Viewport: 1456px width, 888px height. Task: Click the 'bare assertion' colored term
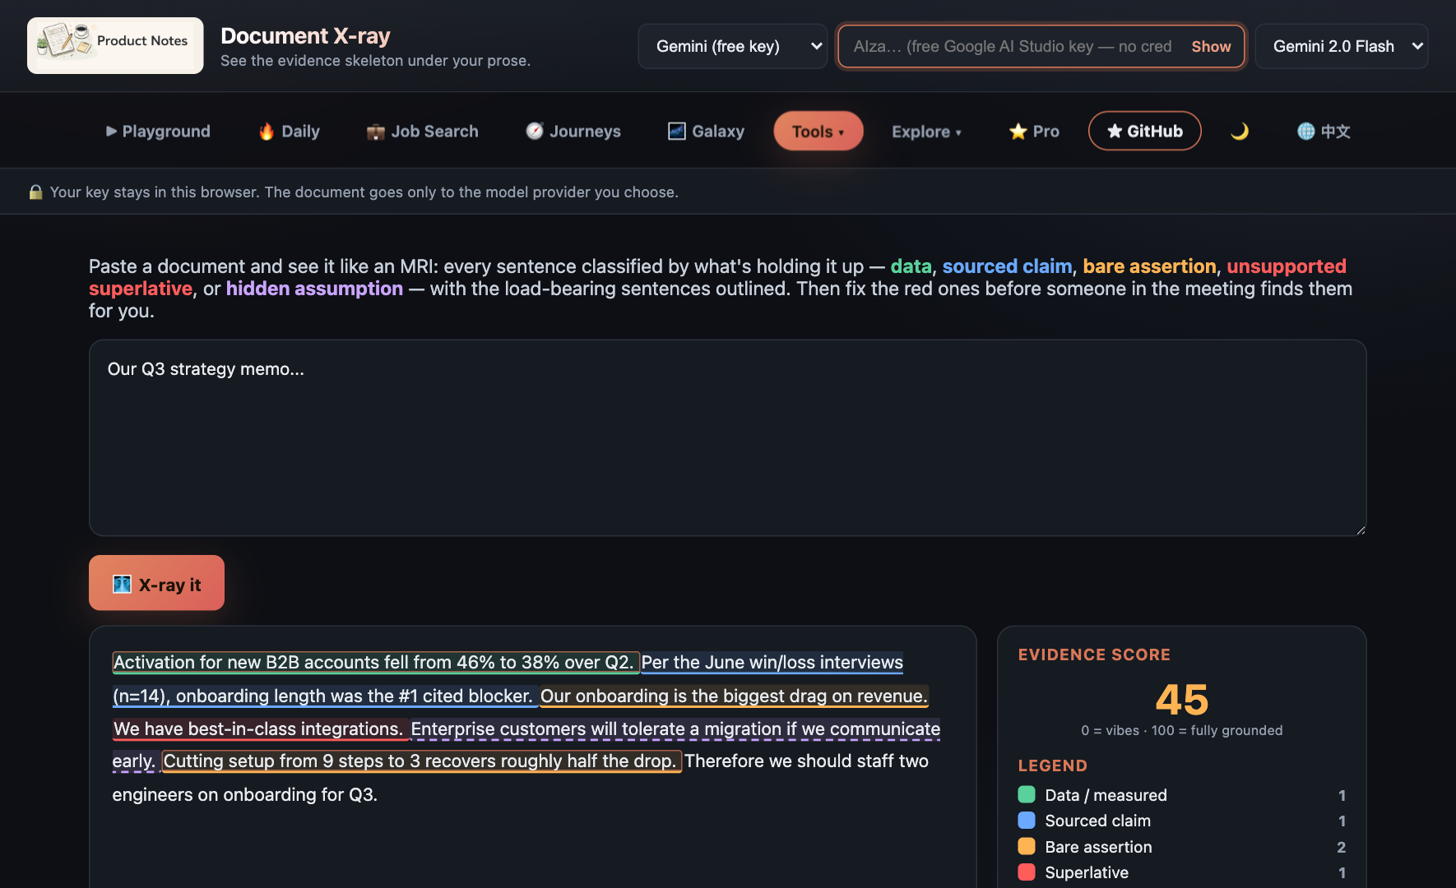point(1149,266)
